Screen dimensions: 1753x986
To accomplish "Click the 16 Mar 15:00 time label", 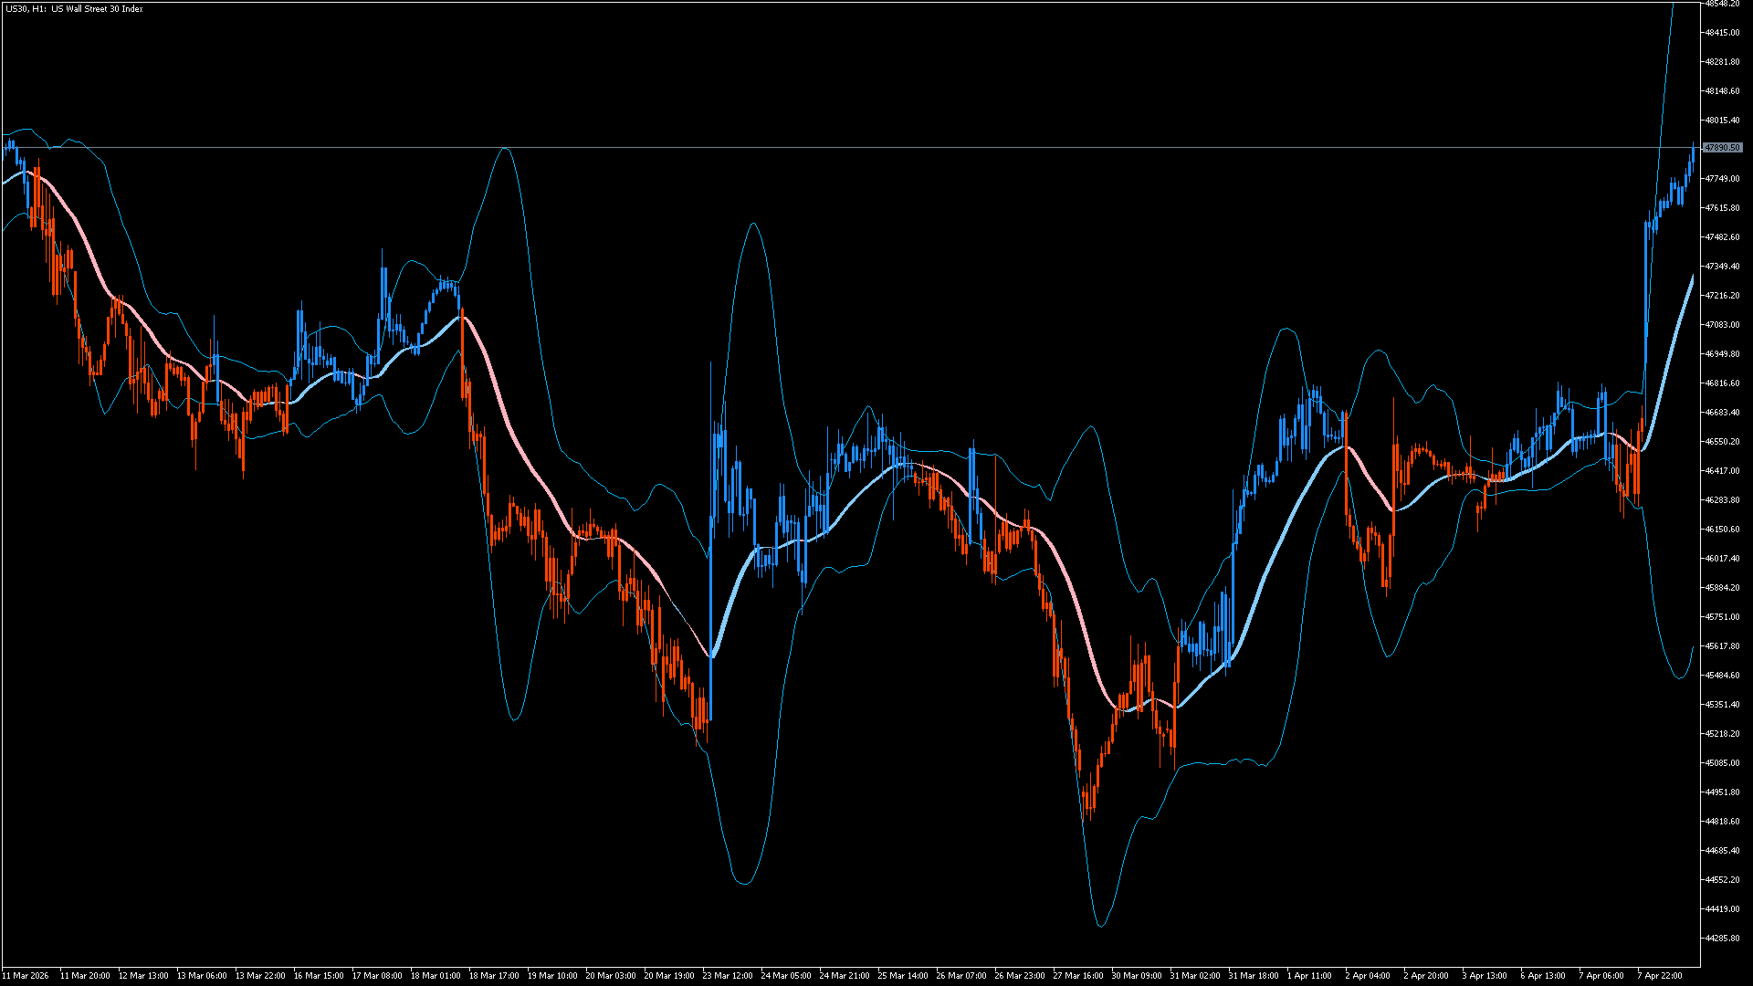I will pyautogui.click(x=319, y=976).
